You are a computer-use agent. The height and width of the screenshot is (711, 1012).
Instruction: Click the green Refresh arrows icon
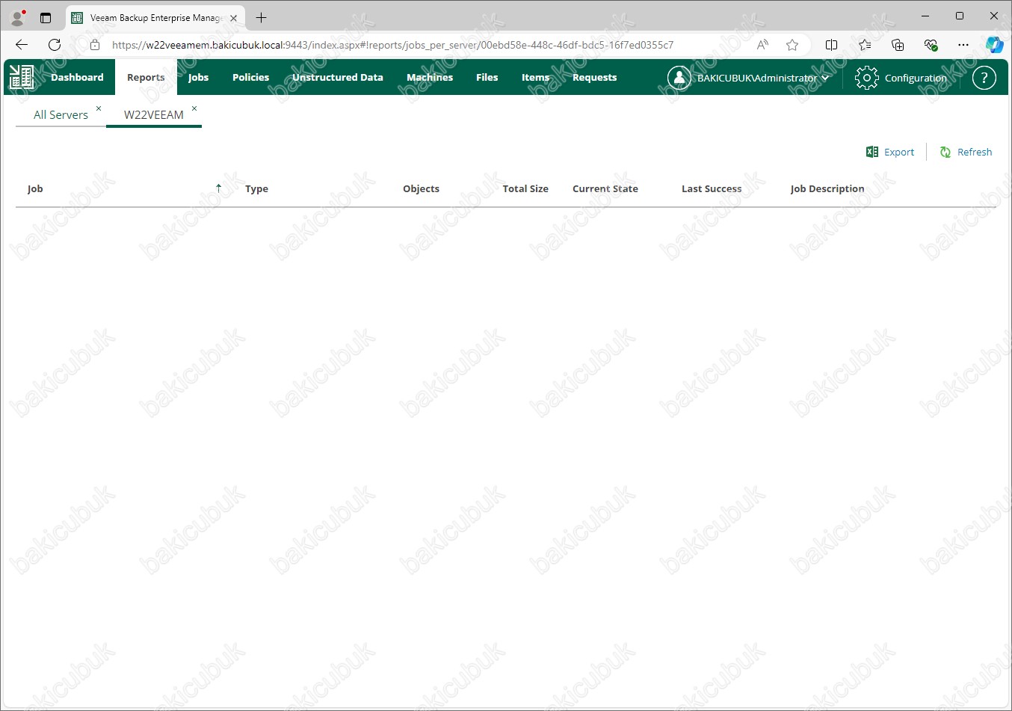coord(945,152)
